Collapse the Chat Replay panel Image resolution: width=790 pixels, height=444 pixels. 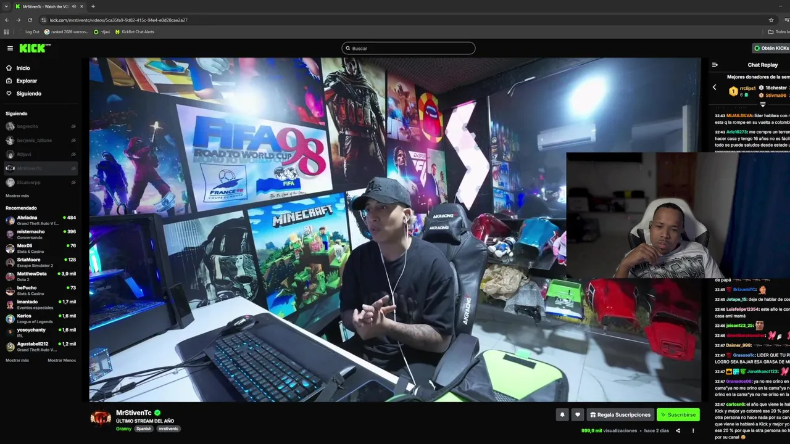pyautogui.click(x=715, y=65)
